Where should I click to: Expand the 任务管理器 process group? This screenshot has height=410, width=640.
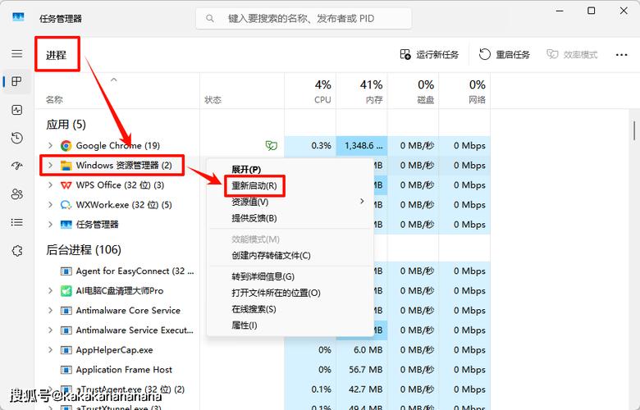click(50, 225)
